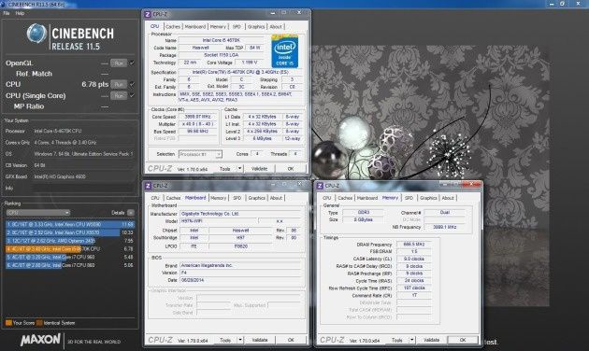This screenshot has width=589, height=351.
Task: Click the CPU-Z icon in the top CPU-Z title bar
Action: 148,14
